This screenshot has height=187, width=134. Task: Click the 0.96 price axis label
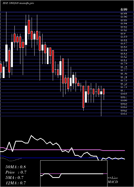[x=124, y=17]
